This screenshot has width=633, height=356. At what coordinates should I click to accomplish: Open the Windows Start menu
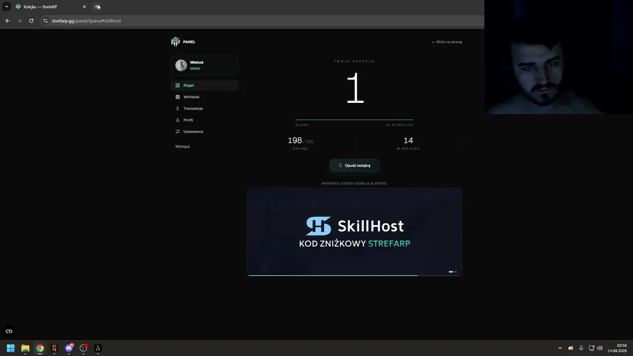pos(10,348)
